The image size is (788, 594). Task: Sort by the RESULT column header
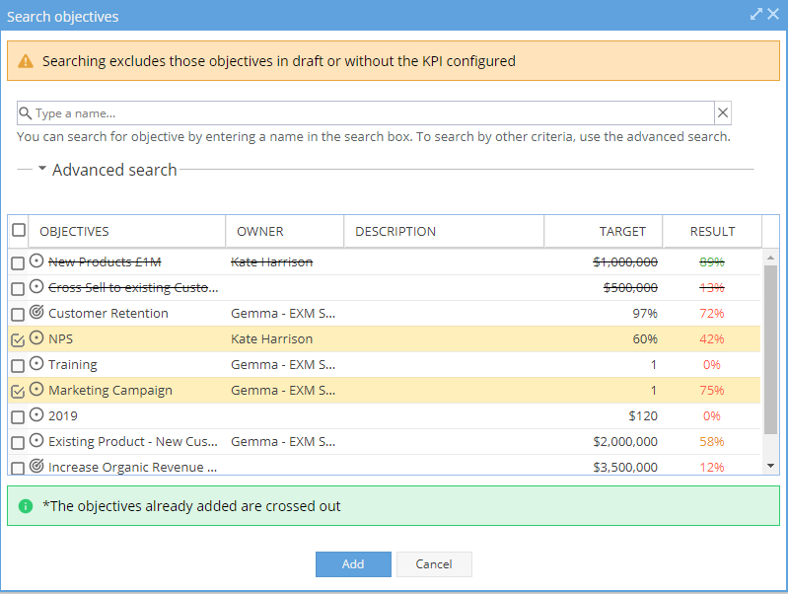pos(713,231)
